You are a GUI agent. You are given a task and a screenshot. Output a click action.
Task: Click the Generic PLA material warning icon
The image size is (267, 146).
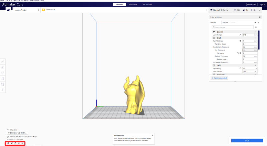pyautogui.click(x=43, y=10)
